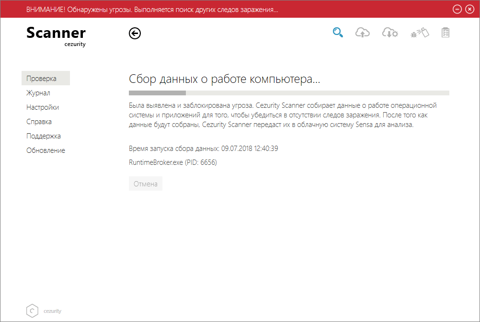Select Поддержка in sidebar
The width and height of the screenshot is (480, 322).
point(44,136)
